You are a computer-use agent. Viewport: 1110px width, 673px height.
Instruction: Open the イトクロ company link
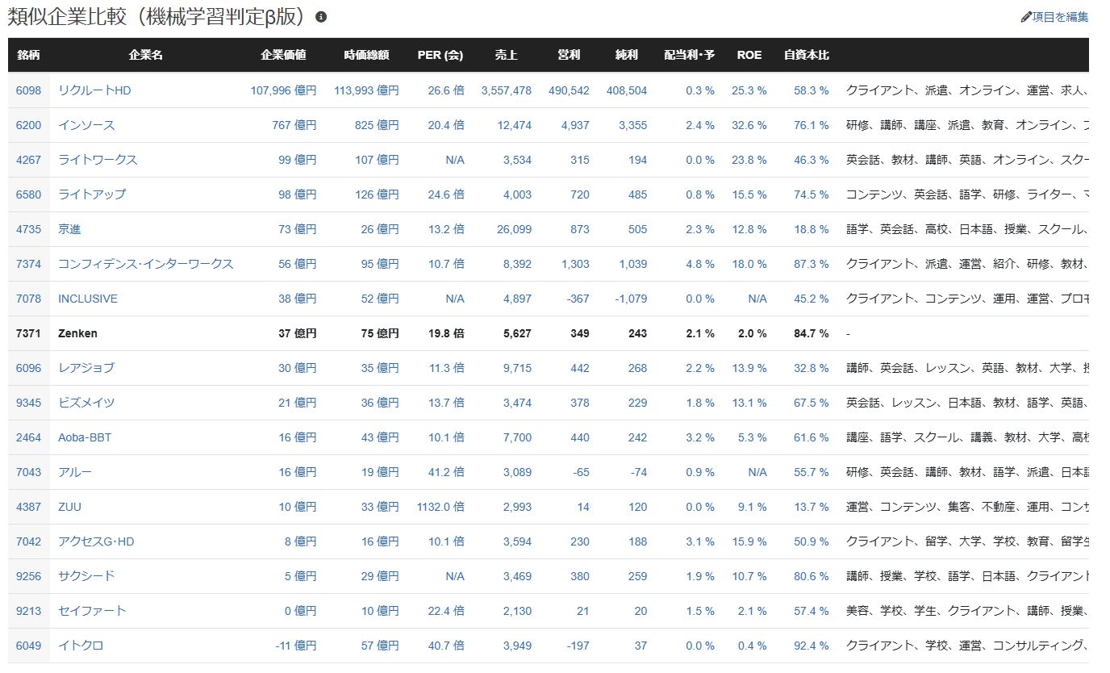click(81, 646)
